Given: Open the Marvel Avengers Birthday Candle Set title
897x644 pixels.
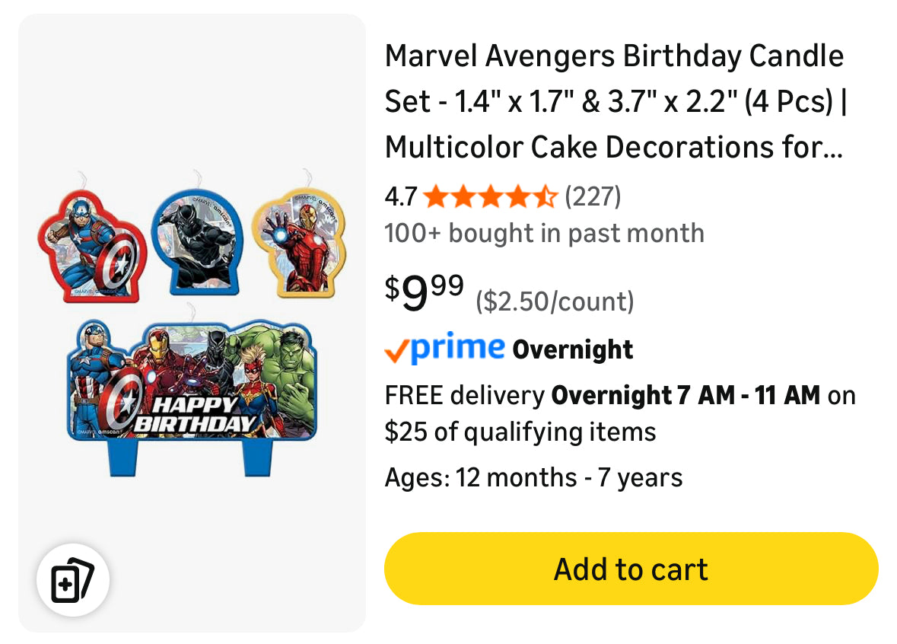Looking at the screenshot, I should (x=615, y=100).
